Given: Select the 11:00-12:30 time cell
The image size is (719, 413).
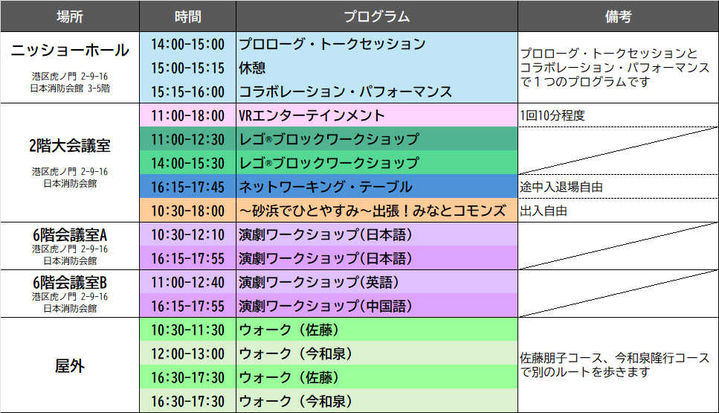Looking at the screenshot, I should point(187,139).
